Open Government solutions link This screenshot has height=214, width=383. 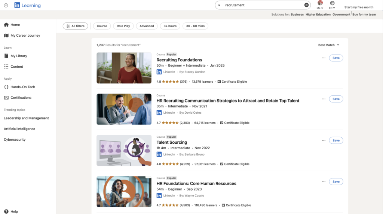pos(341,15)
